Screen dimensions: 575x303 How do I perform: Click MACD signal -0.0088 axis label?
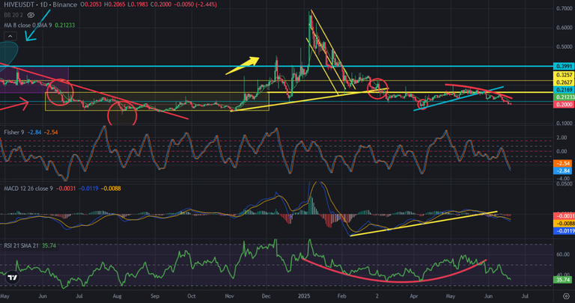564,224
